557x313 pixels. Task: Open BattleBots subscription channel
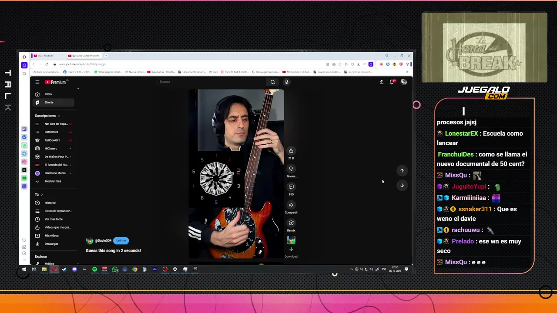coord(54,132)
